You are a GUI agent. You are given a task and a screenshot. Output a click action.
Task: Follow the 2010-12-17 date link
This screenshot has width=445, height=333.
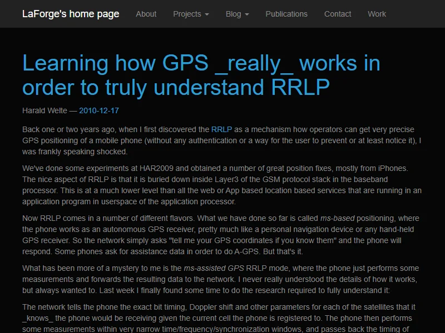pos(99,110)
